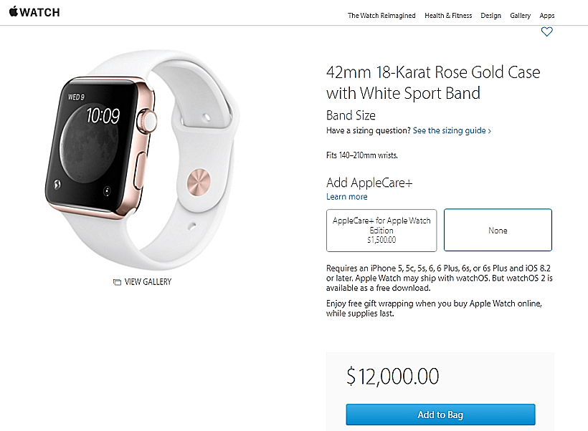Screen dimensions: 588x431
Task: Select AppleCare+ for Apple Watch Edition option
Action: pyautogui.click(x=381, y=231)
